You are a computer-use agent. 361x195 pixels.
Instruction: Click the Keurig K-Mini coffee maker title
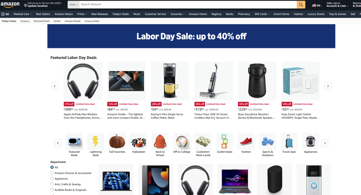[167, 116]
